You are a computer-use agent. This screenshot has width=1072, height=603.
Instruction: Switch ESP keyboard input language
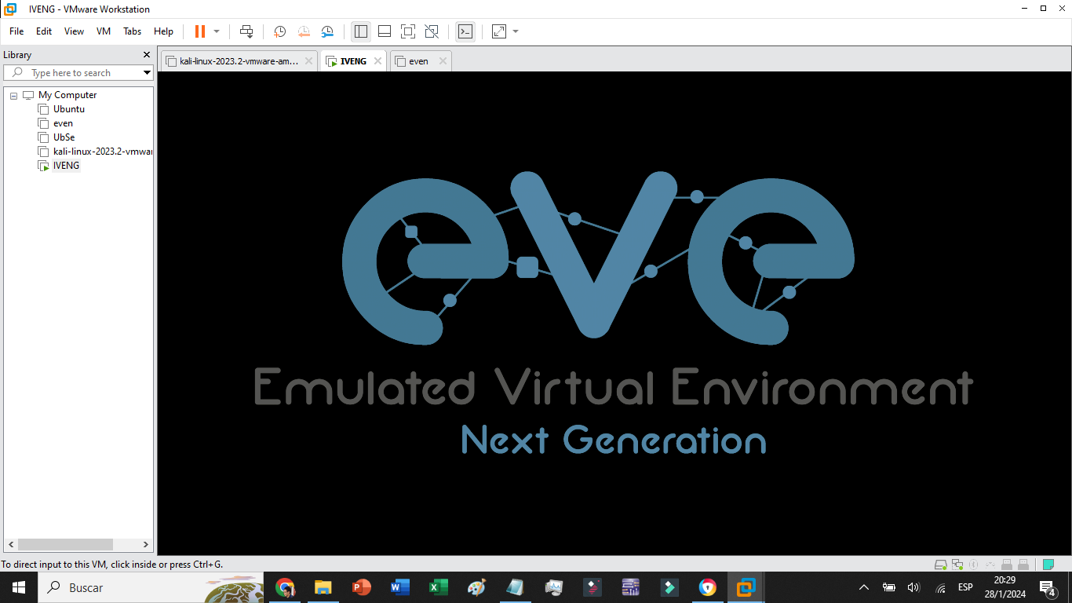point(965,587)
